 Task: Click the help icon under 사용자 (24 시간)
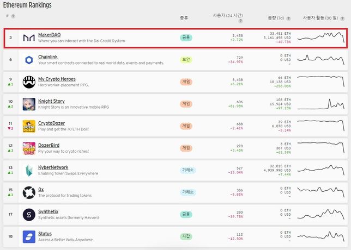pyautogui.click(x=240, y=21)
